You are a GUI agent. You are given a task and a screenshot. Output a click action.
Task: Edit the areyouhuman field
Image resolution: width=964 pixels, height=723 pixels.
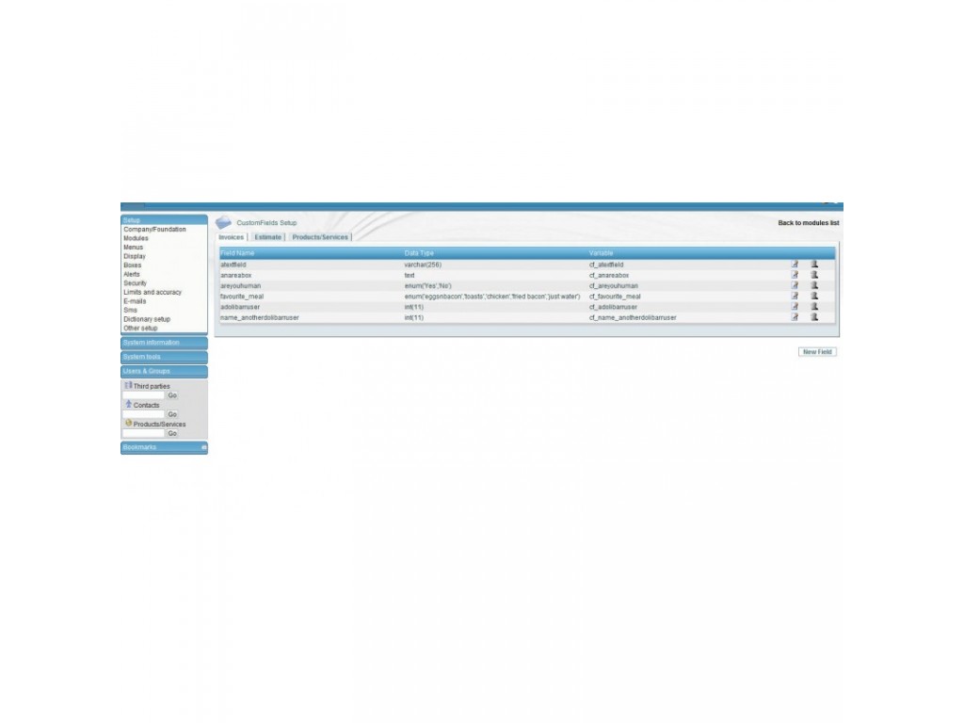pos(795,285)
